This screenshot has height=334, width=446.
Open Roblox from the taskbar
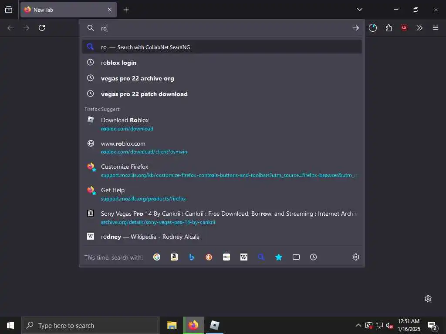point(214,325)
